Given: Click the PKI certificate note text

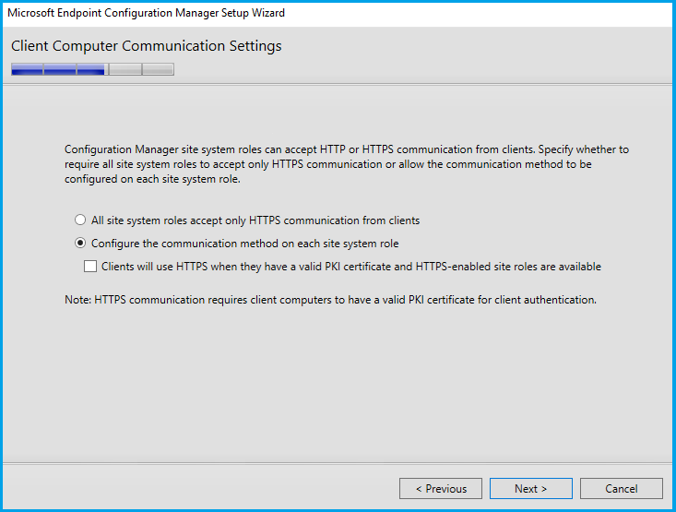Looking at the screenshot, I should pyautogui.click(x=330, y=300).
